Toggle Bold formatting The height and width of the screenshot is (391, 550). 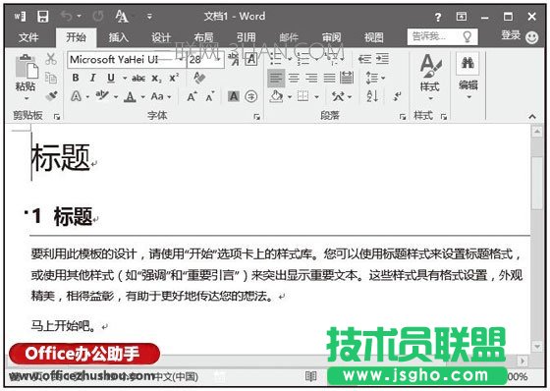76,78
